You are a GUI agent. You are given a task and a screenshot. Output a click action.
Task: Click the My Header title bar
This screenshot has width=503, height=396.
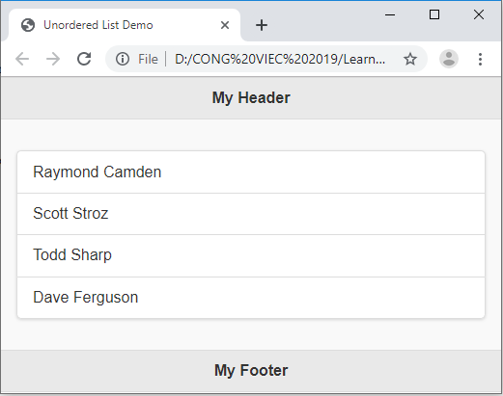[251, 98]
